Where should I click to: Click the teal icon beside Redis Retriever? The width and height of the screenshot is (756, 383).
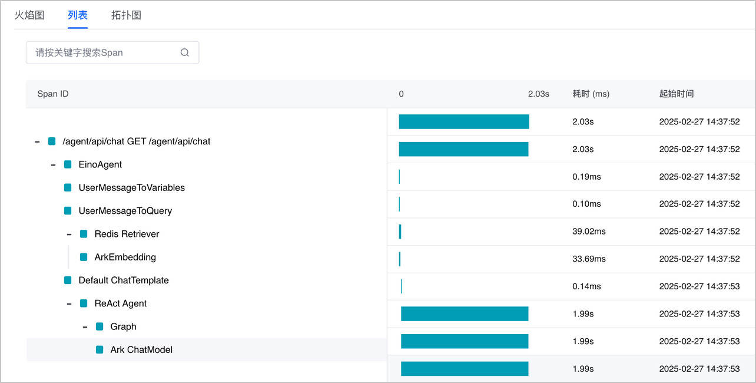(84, 234)
